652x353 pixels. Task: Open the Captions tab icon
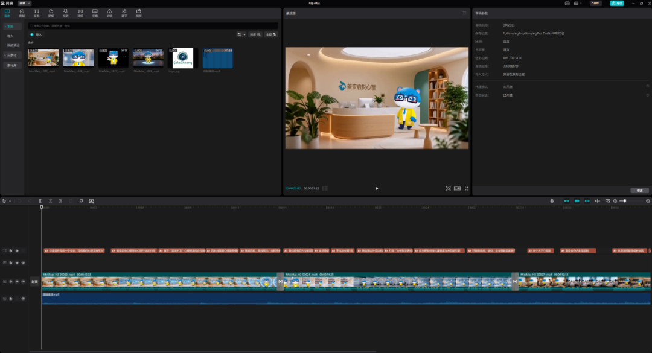95,13
